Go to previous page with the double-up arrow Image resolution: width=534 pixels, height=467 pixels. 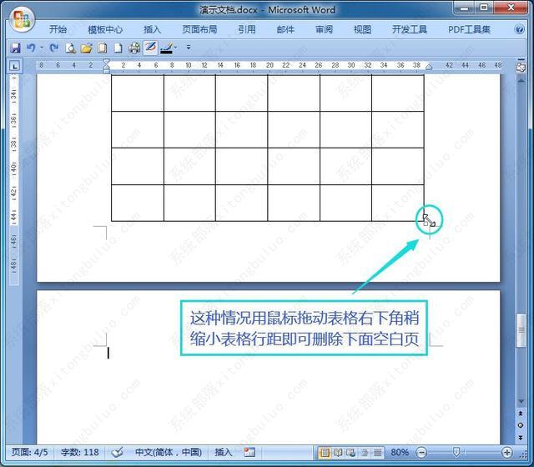coord(521,414)
